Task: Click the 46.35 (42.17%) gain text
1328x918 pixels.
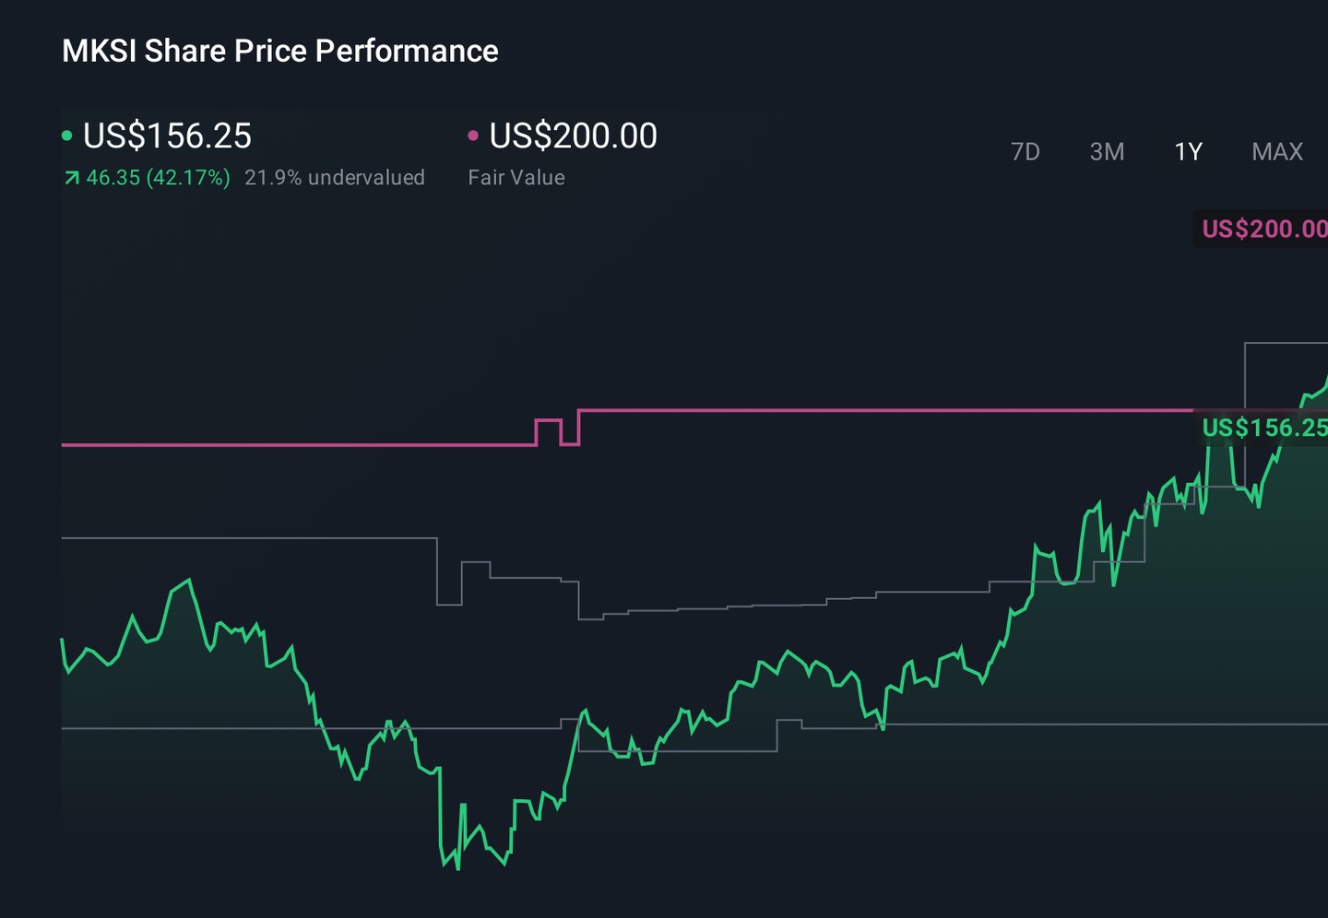Action: [x=158, y=178]
